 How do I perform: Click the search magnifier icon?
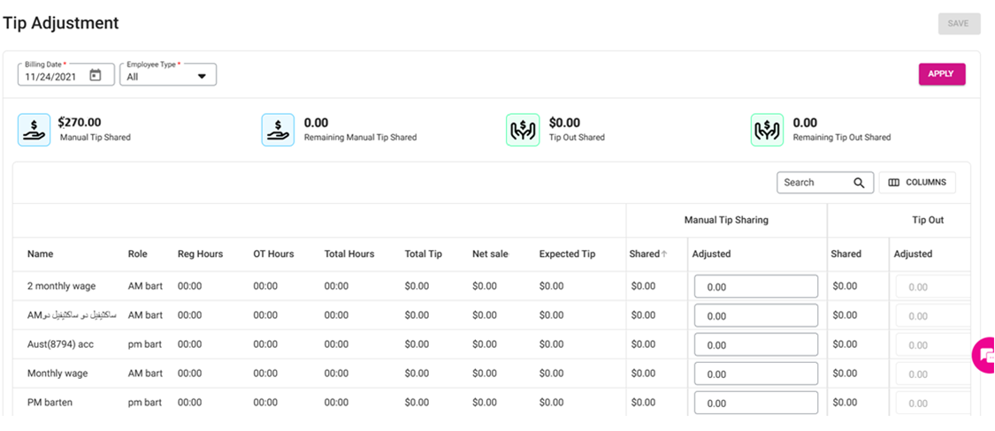[x=859, y=183]
